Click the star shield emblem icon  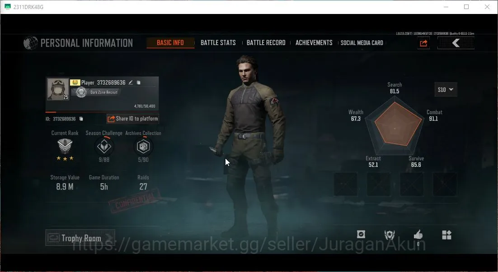390,235
